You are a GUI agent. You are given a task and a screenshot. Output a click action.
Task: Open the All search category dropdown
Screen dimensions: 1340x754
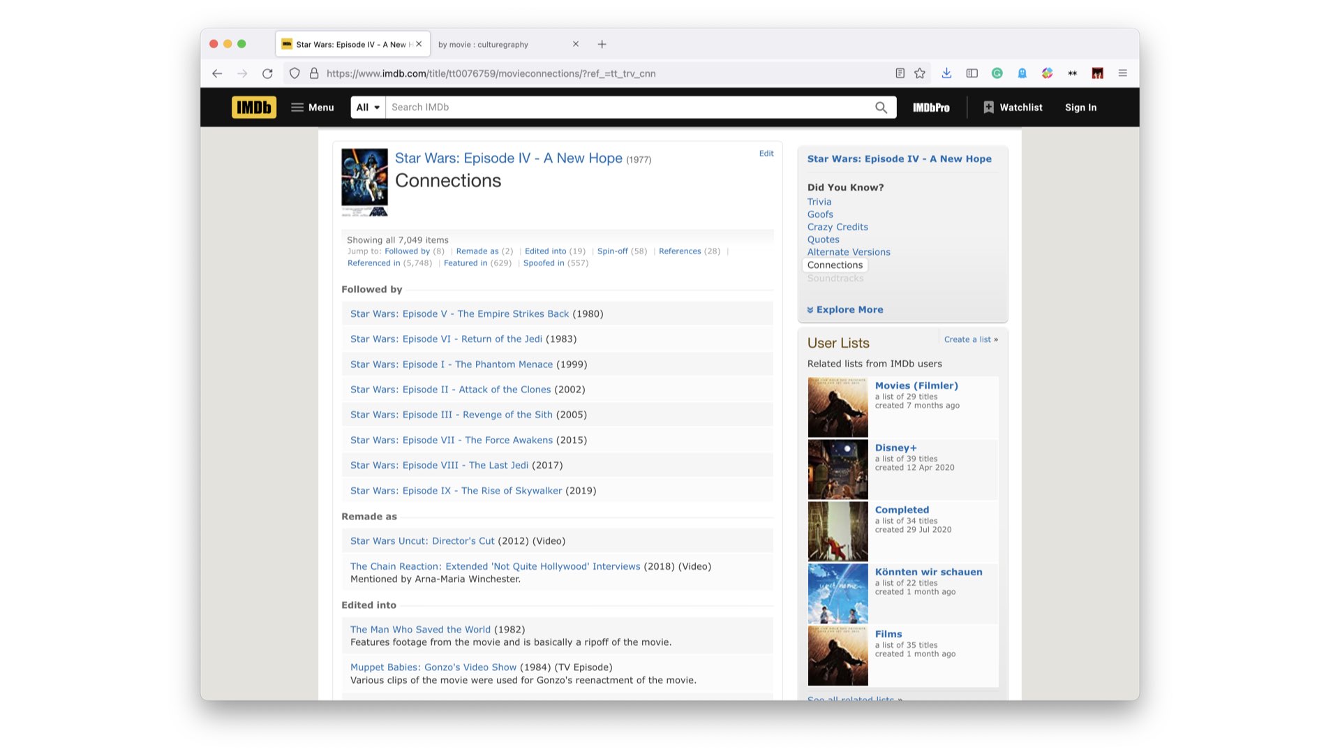[368, 108]
